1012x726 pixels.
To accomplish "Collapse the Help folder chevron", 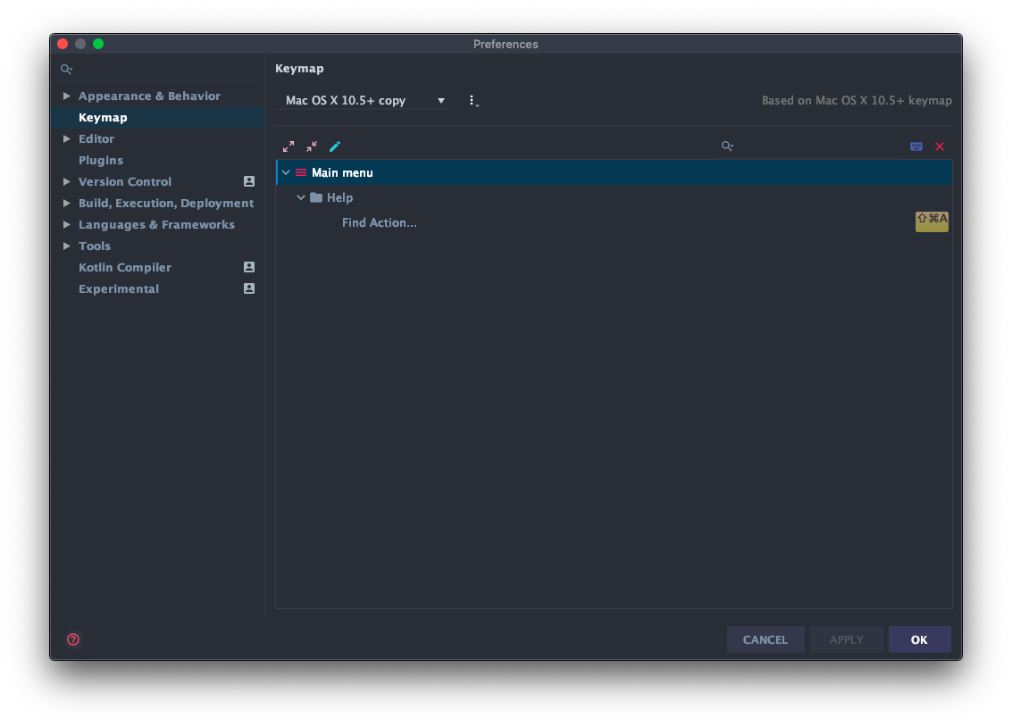I will [x=301, y=197].
